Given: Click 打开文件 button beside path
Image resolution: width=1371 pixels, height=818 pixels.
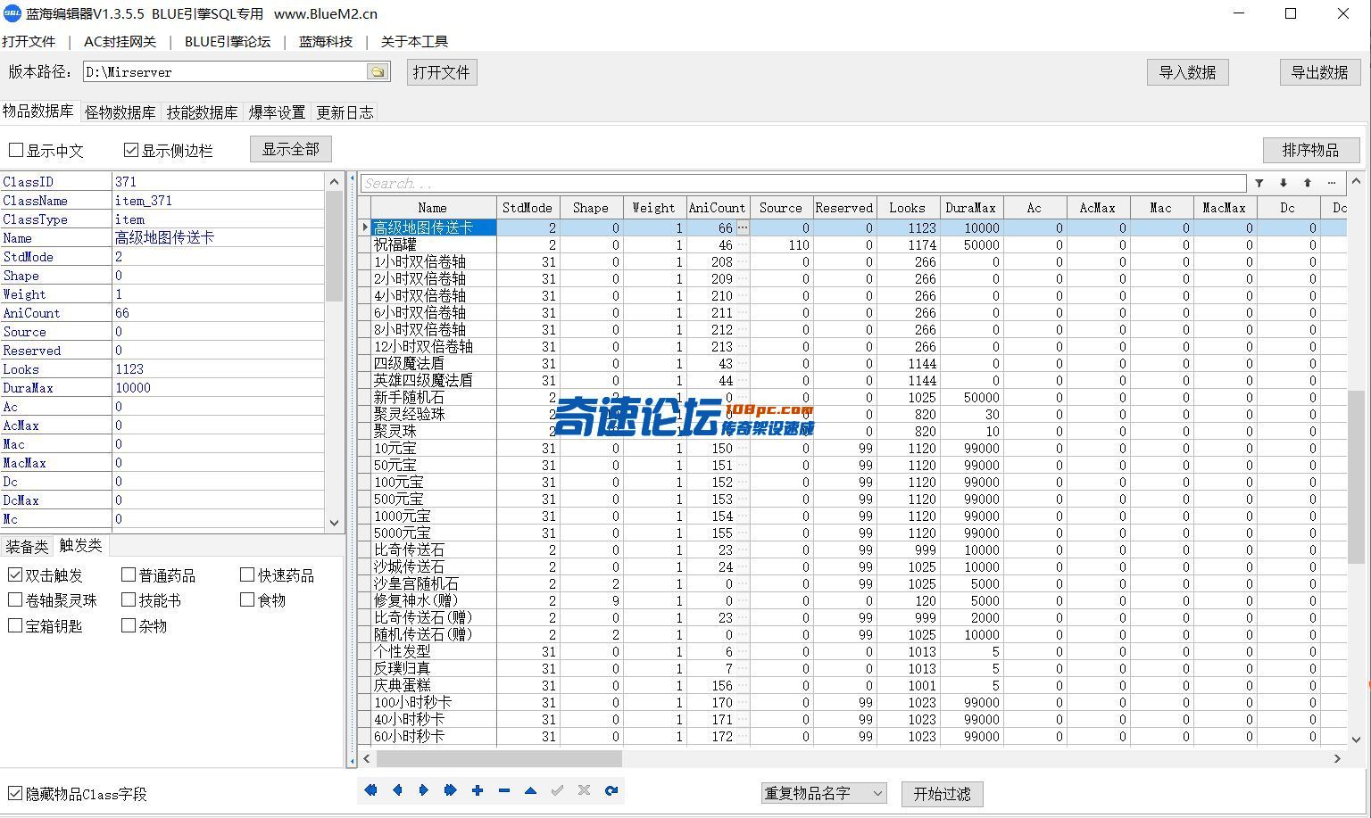Looking at the screenshot, I should pos(442,72).
